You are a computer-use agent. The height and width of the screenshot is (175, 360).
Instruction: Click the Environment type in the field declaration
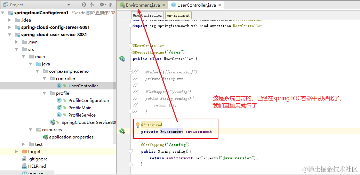pos(171,132)
